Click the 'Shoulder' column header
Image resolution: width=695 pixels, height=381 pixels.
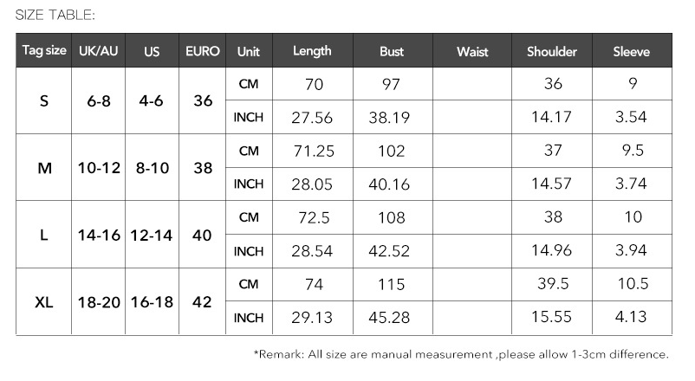click(x=552, y=51)
